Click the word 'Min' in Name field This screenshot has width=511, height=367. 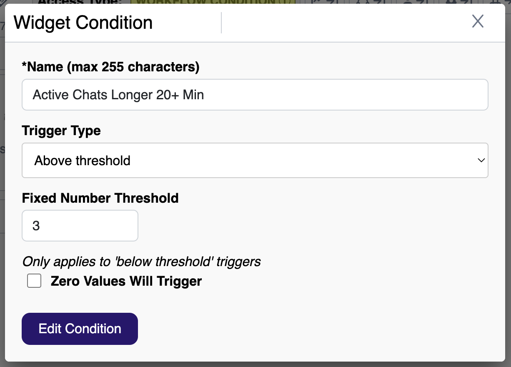click(193, 95)
